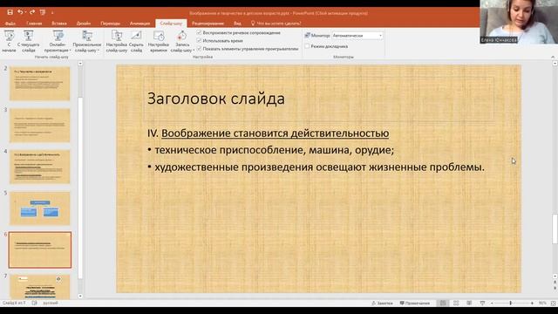This screenshot has width=558, height=314.
Task: Switch to Reading view icon
Action: 469,303
